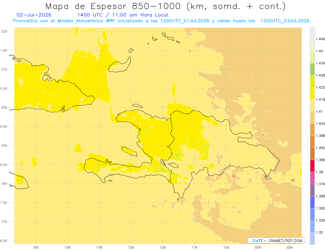Viewport: 325px width, 251px height.
Task: Pick the green colorbar segment between 1.428 and 1.434
Action: [312, 69]
